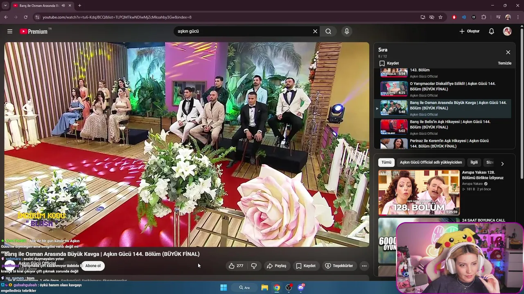Close the Sıra queue panel
This screenshot has height=294, width=524.
508,52
